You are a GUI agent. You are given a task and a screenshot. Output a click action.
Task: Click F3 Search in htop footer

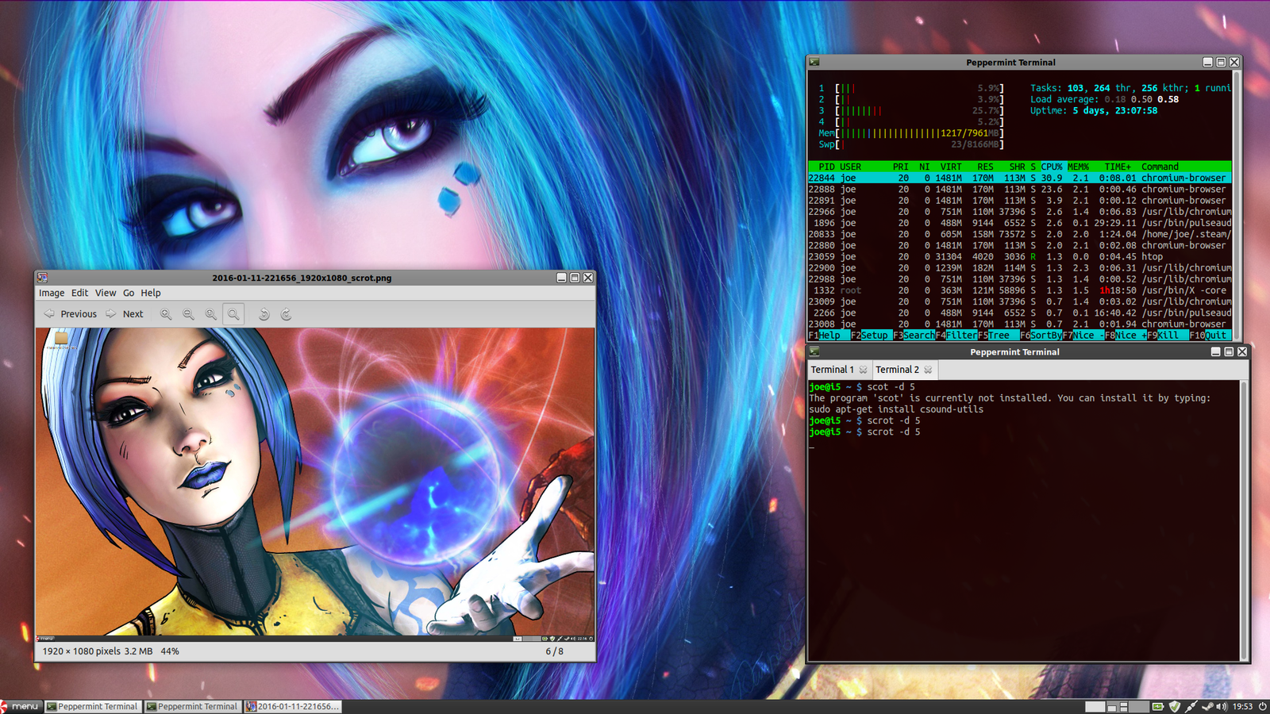(x=914, y=336)
